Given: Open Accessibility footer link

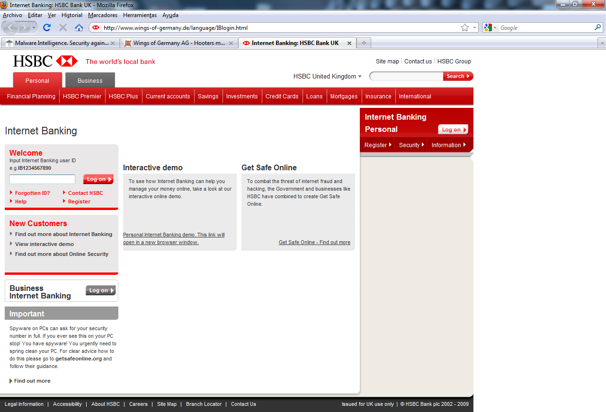Looking at the screenshot, I should coord(67,404).
